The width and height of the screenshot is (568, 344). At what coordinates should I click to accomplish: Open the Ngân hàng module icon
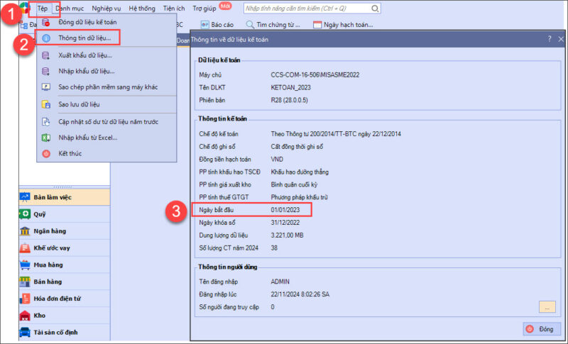[x=25, y=231]
